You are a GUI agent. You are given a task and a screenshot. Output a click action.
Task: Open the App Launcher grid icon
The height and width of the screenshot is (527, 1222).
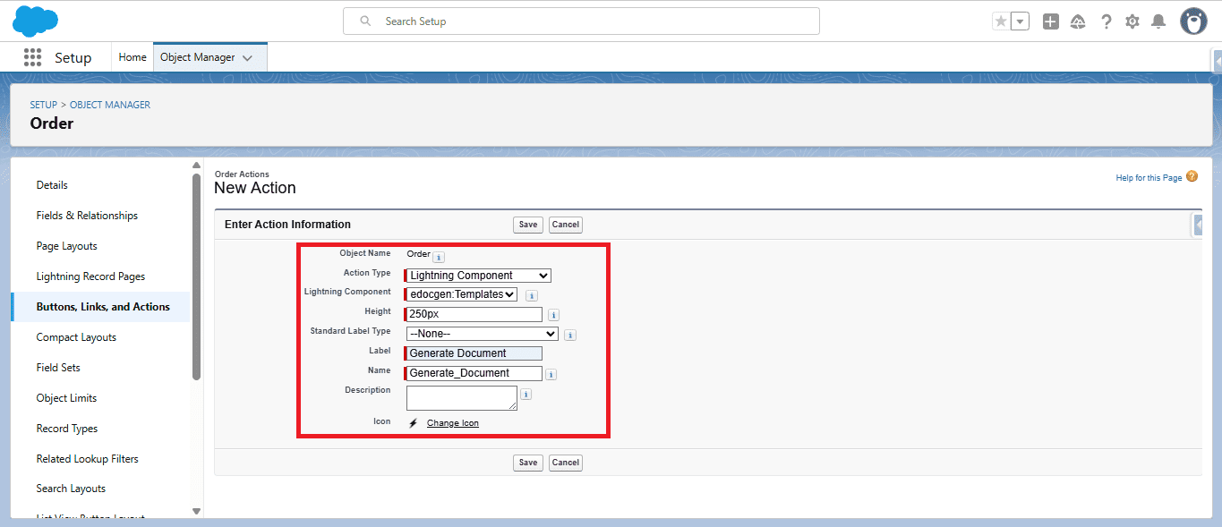tap(32, 57)
